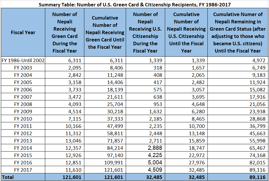The image size is (269, 181).
Task: Select the 18,747 cumulative citizenship cell for FY 2014
Action: click(x=196, y=148)
